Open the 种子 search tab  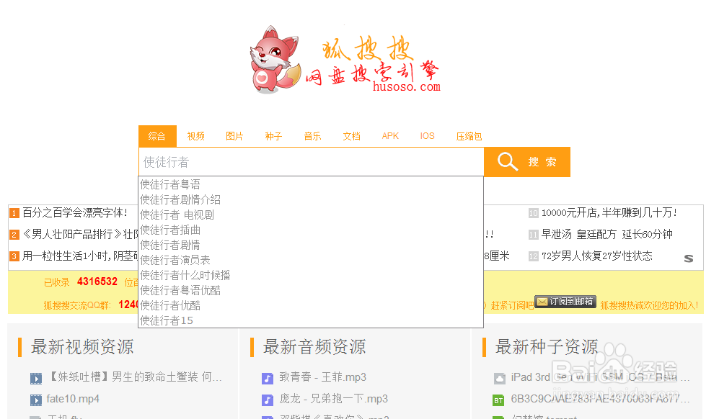pos(273,136)
